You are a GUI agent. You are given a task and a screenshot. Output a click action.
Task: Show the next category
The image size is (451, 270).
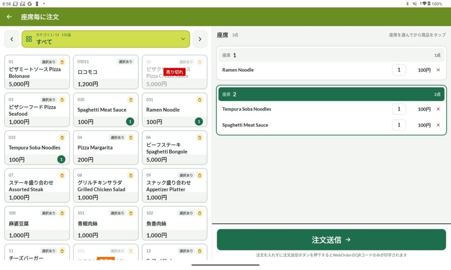click(x=200, y=39)
